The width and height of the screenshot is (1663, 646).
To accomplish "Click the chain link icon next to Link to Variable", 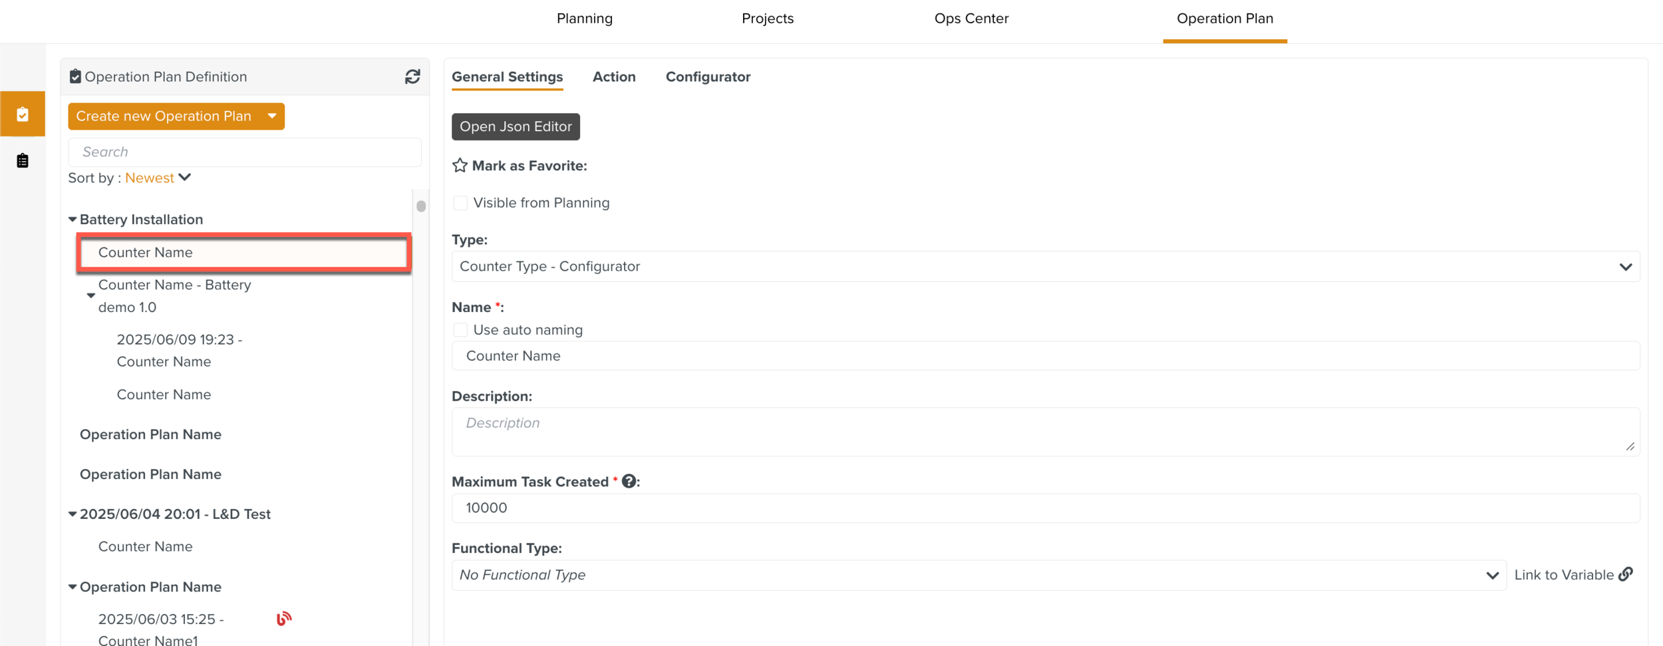I will click(x=1626, y=574).
